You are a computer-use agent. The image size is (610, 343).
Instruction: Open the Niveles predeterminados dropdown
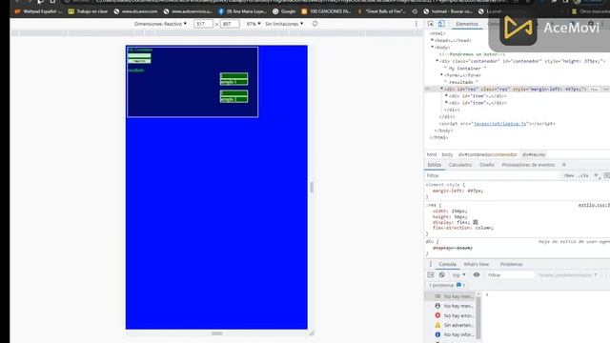[568, 275]
